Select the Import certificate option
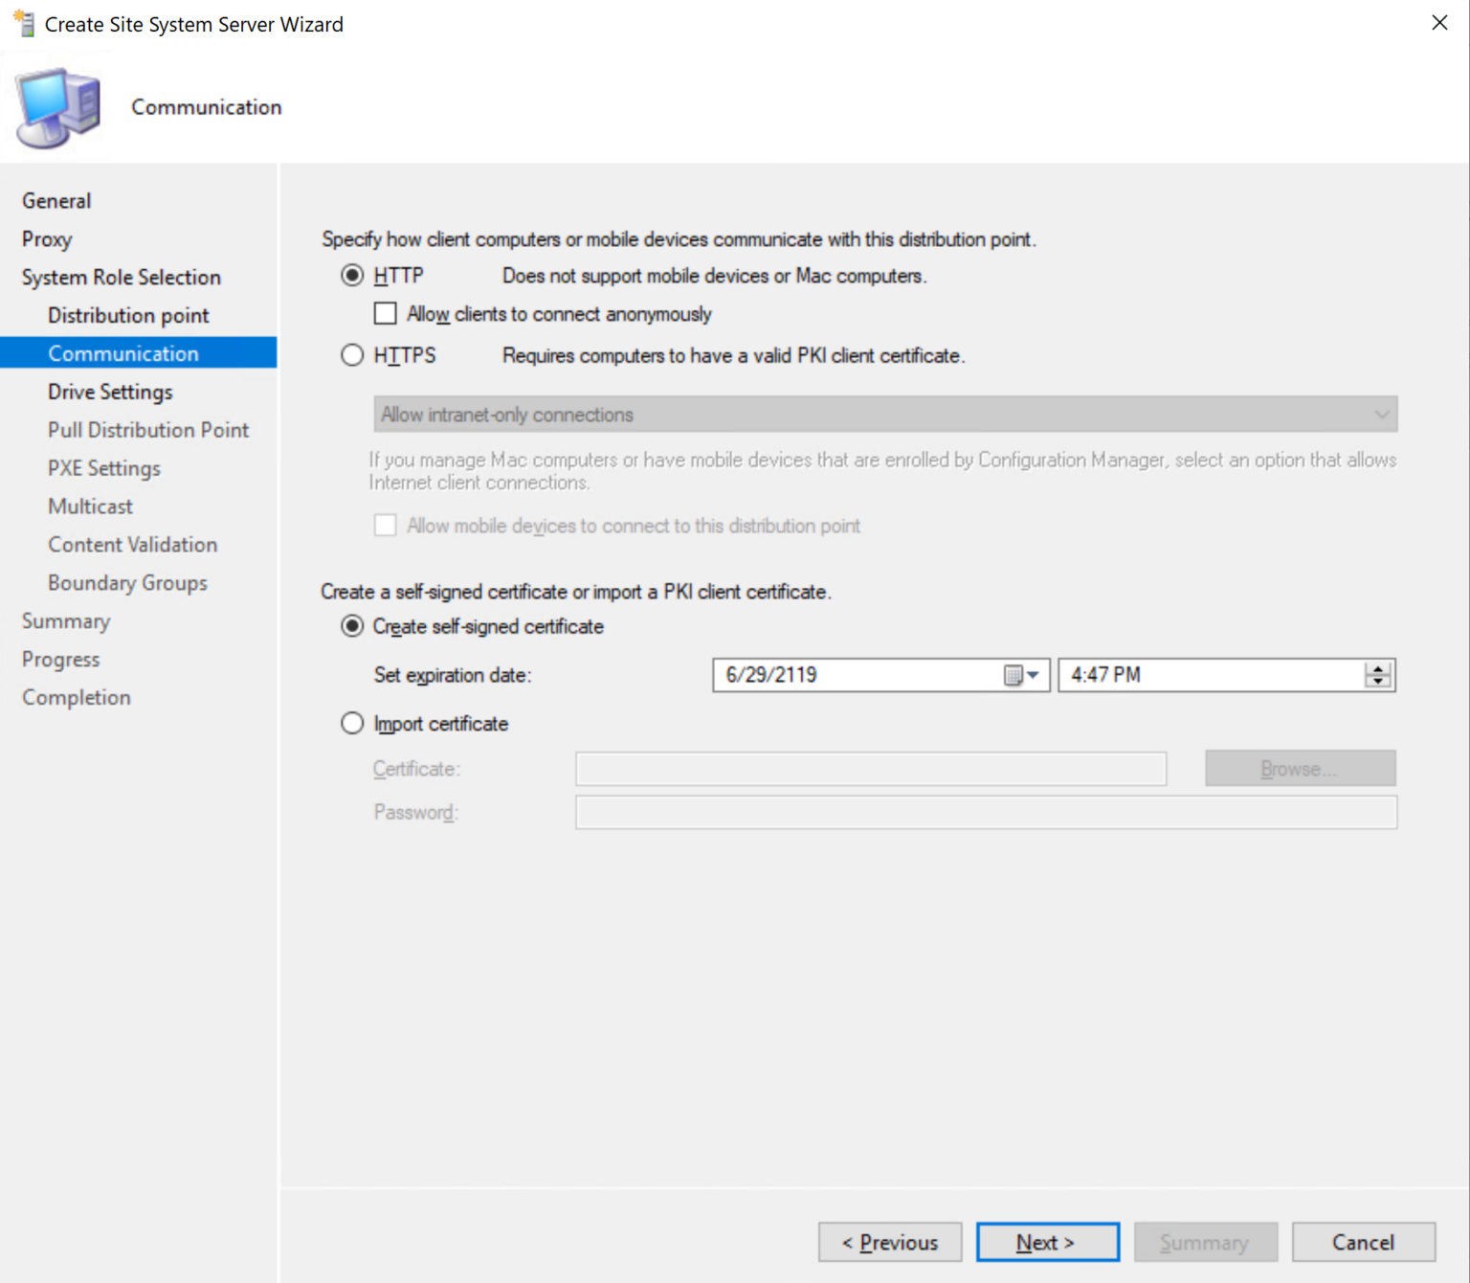The image size is (1470, 1283). click(352, 723)
